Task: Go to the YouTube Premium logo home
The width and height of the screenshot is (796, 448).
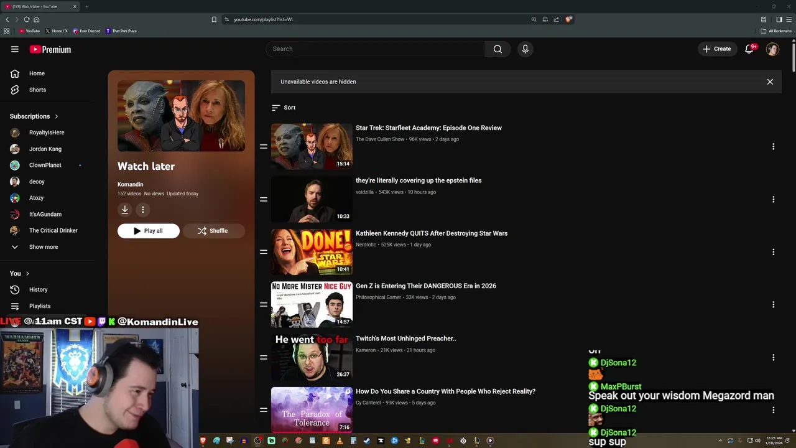Action: (x=50, y=49)
